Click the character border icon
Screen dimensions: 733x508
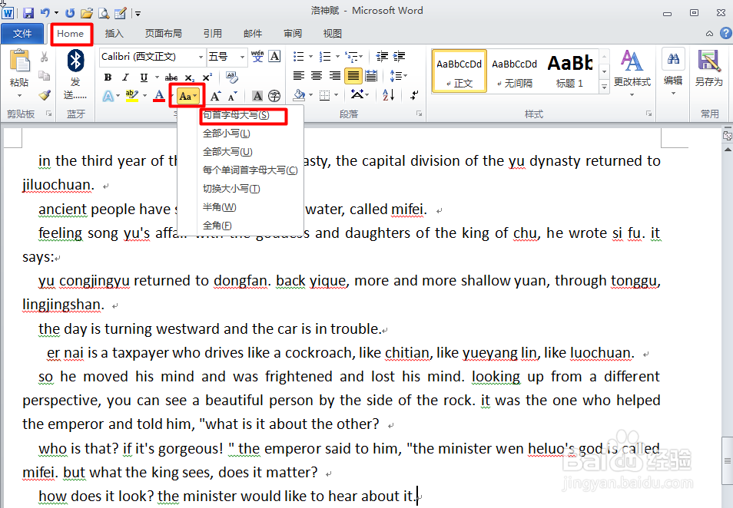point(275,57)
